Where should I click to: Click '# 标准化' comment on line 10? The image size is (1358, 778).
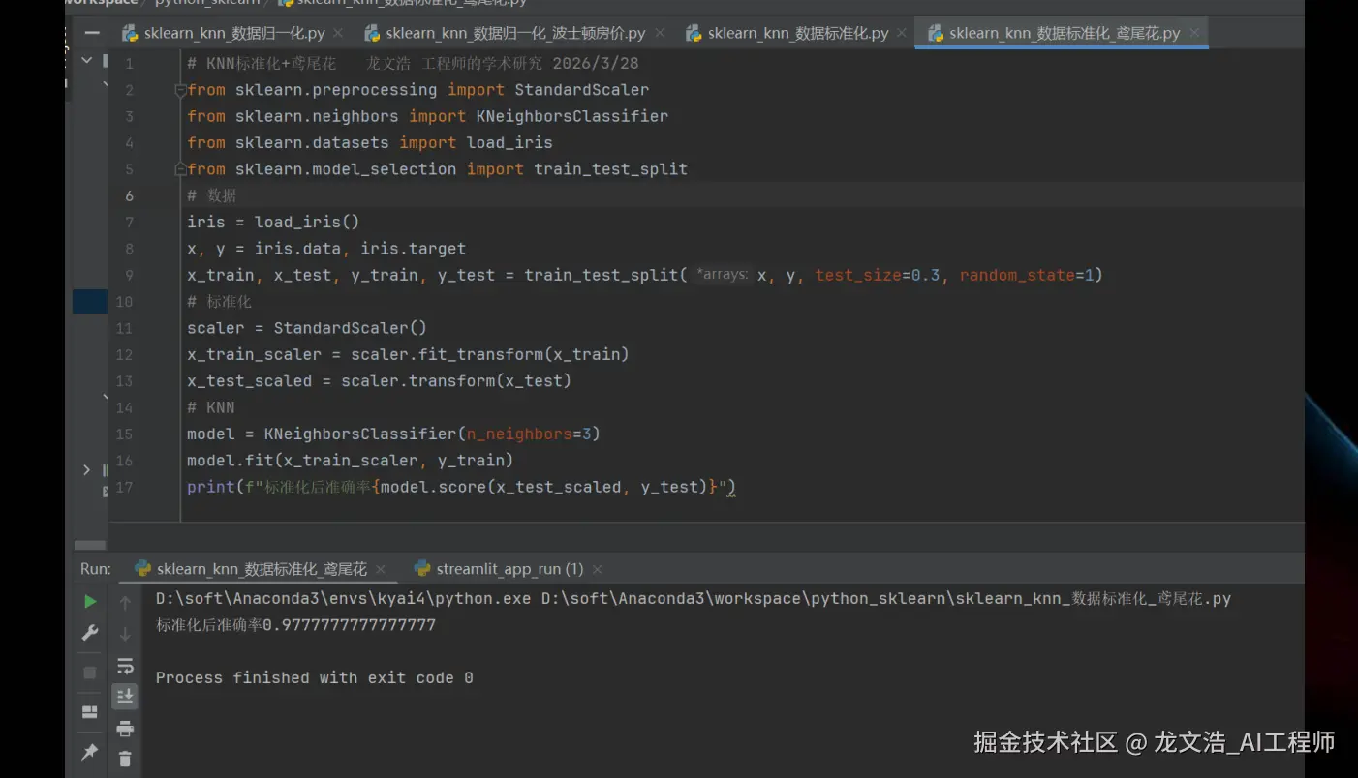point(219,302)
